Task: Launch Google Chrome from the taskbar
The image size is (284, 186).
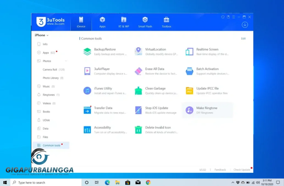Action: [x=148, y=182]
